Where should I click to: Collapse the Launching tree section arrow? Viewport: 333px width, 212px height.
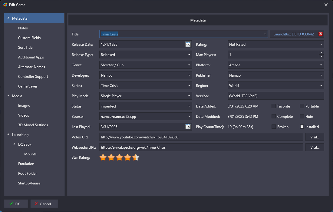click(8, 134)
